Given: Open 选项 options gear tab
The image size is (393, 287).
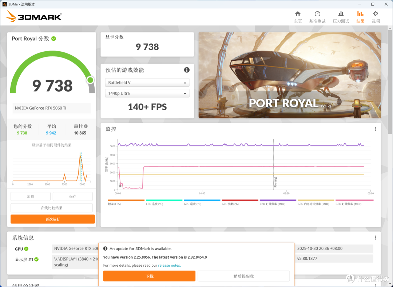Looking at the screenshot, I should point(376,17).
